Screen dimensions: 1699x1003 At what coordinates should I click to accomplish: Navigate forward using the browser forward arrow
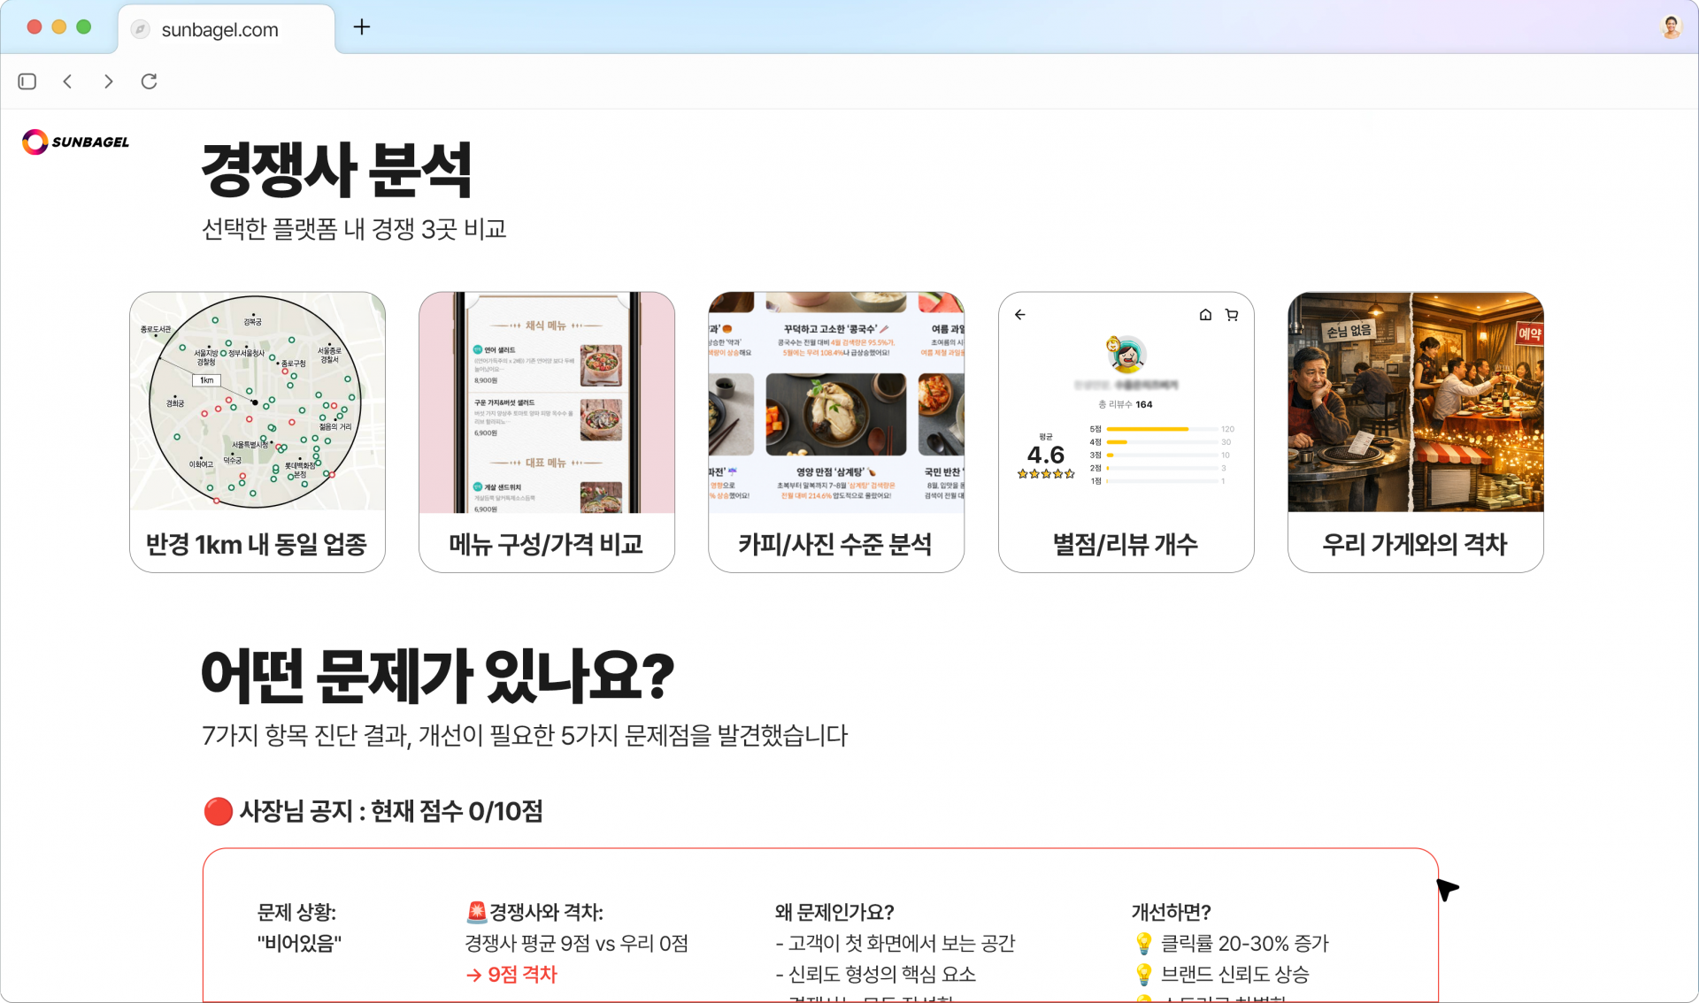[x=108, y=81]
